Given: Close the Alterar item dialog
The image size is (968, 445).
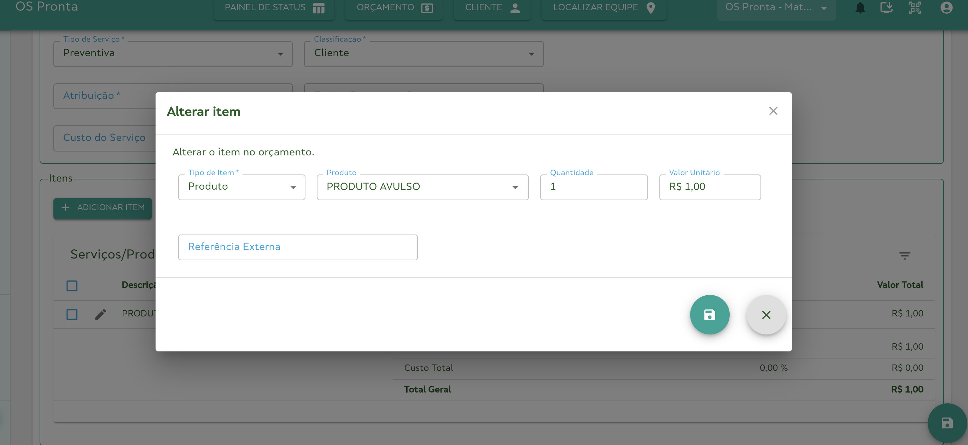Looking at the screenshot, I should point(773,111).
